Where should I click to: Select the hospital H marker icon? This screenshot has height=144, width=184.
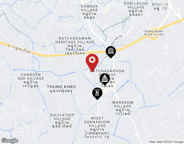click(97, 94)
